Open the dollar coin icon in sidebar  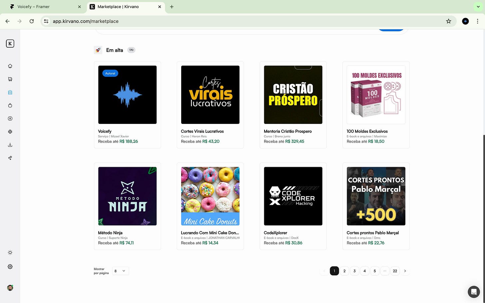pyautogui.click(x=10, y=119)
